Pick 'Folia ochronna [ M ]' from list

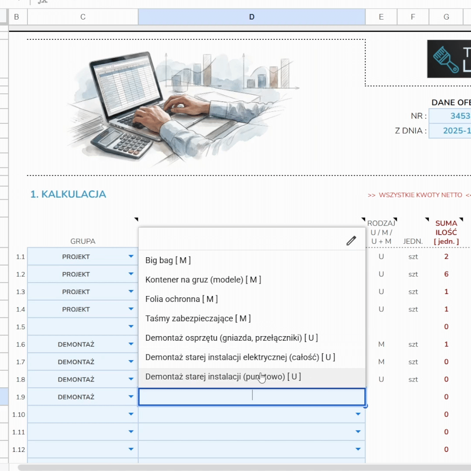click(x=181, y=299)
